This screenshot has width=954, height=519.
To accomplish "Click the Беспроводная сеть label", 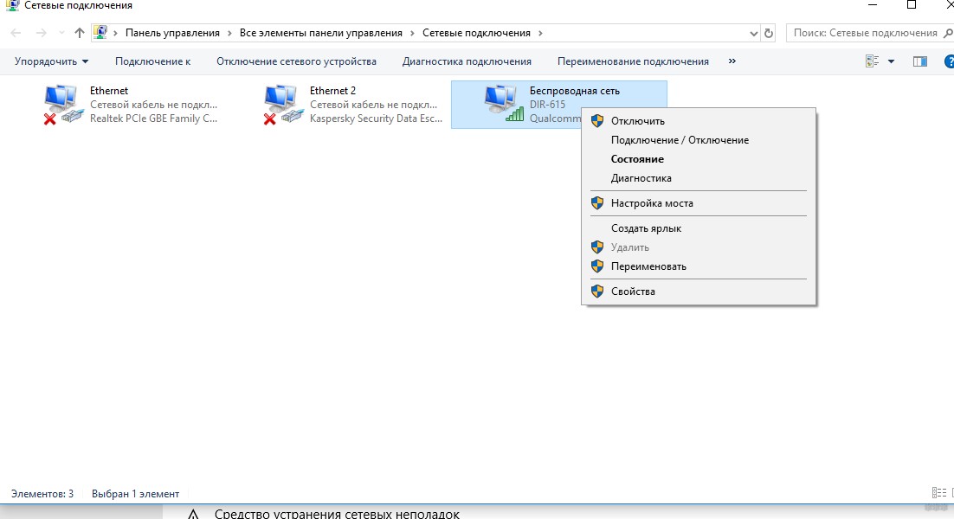I will coord(574,91).
